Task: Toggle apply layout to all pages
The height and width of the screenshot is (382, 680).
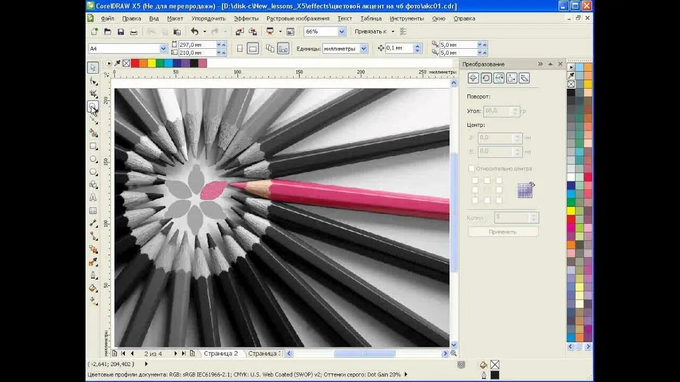Action: click(x=270, y=48)
